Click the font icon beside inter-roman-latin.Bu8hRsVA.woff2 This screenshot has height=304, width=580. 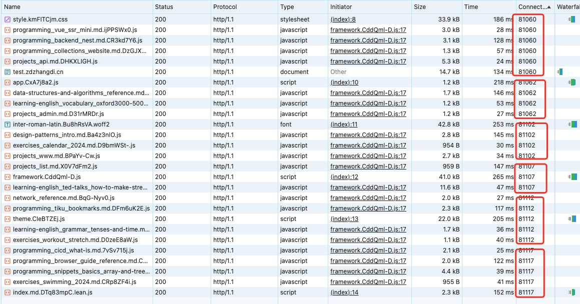tap(7, 124)
